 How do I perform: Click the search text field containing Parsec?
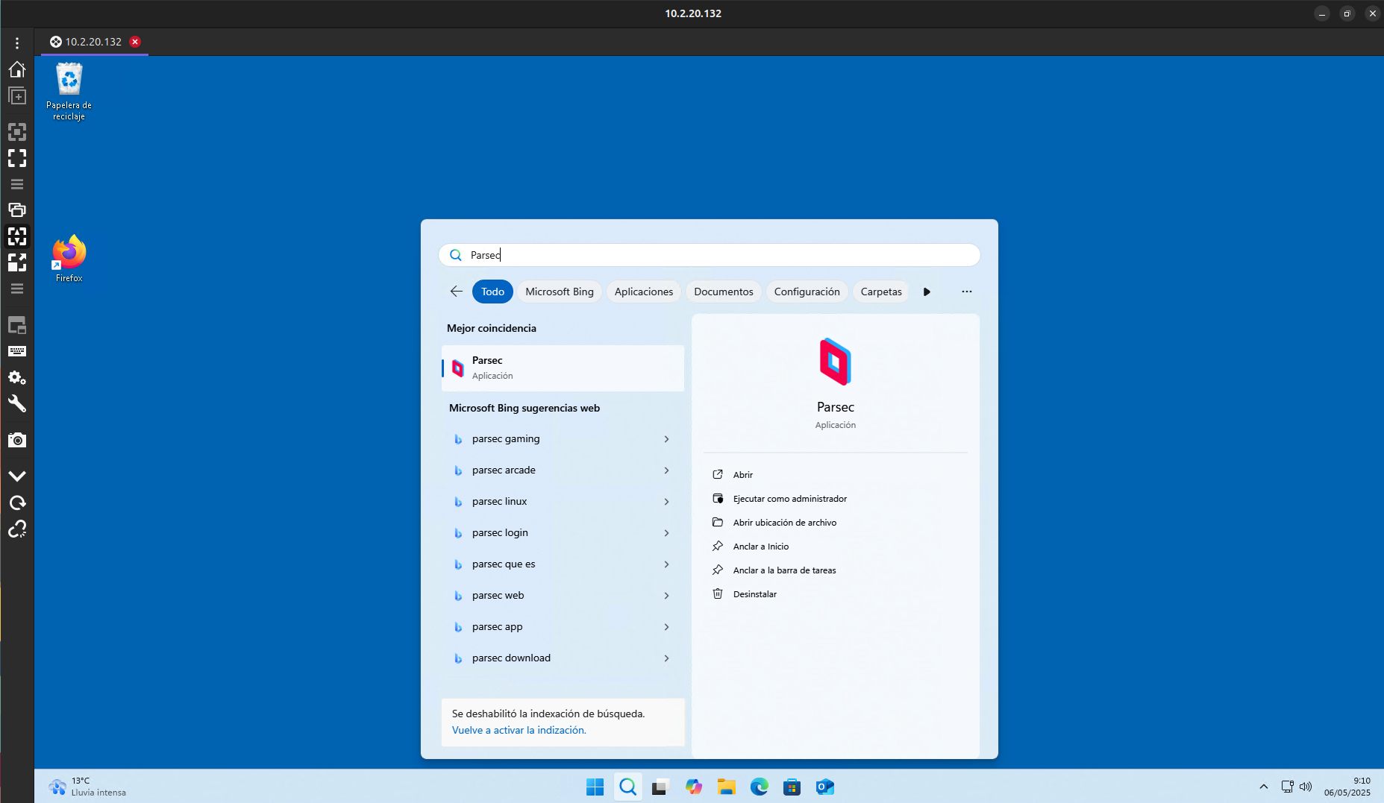[709, 255]
